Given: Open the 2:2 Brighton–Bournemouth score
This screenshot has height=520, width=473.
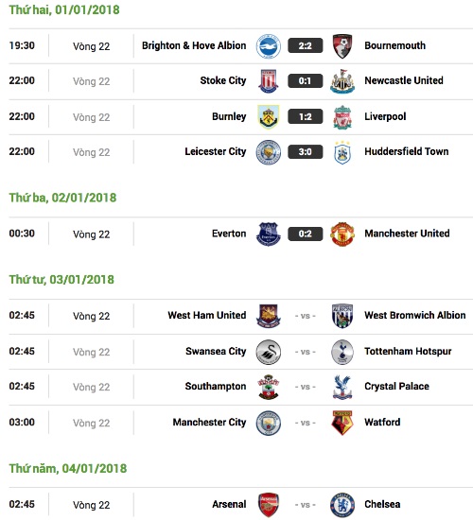Looking at the screenshot, I should tap(305, 45).
